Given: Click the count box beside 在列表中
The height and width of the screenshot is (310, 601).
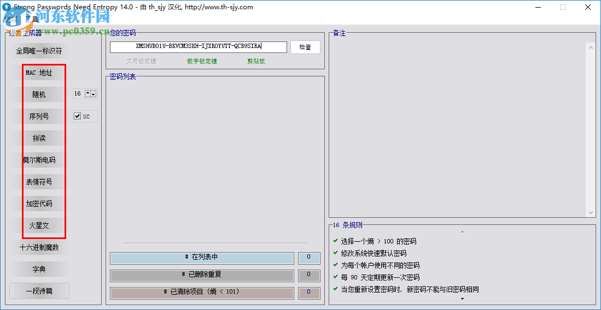Looking at the screenshot, I should [309, 258].
